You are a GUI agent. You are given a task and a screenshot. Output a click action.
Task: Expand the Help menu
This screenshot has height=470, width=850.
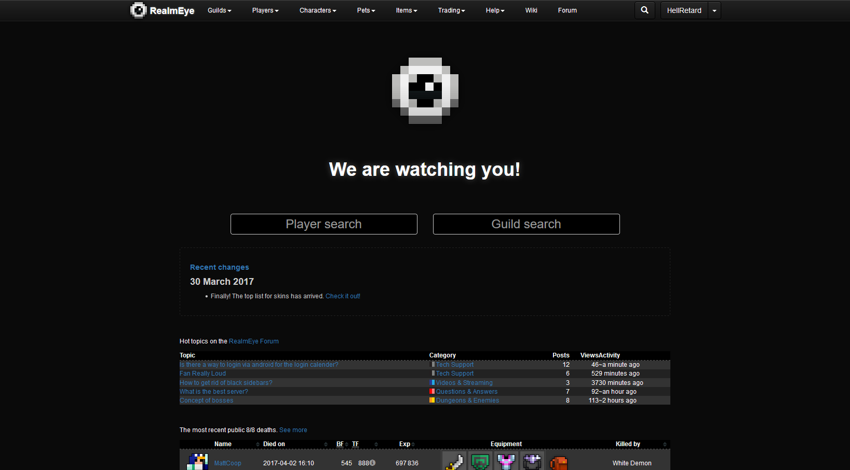pyautogui.click(x=495, y=10)
